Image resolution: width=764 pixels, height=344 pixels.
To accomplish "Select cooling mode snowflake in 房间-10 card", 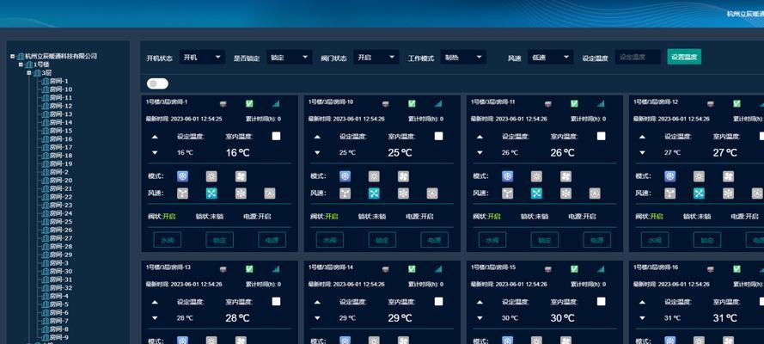I will point(345,176).
